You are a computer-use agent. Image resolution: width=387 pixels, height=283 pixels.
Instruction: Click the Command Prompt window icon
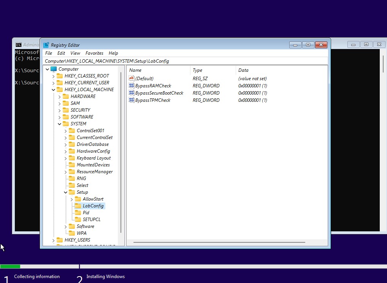coord(19,44)
